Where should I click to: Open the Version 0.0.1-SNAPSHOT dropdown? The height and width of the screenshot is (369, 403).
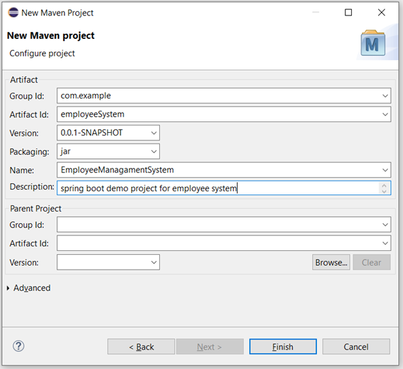[154, 133]
